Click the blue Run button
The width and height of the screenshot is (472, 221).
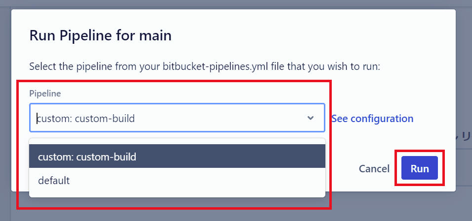tap(419, 169)
